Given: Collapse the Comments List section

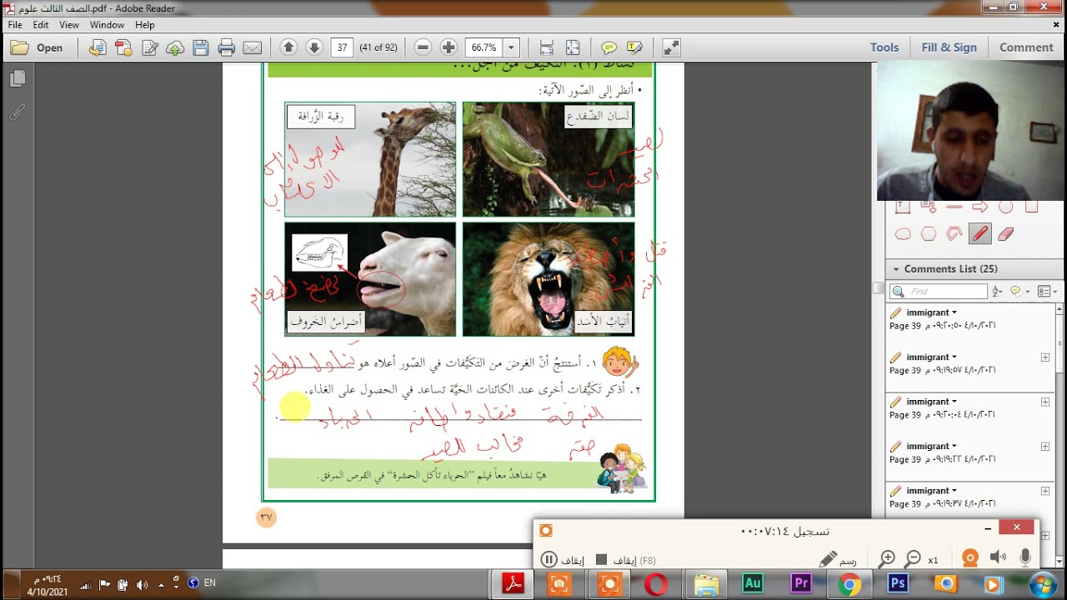Looking at the screenshot, I should point(896,269).
